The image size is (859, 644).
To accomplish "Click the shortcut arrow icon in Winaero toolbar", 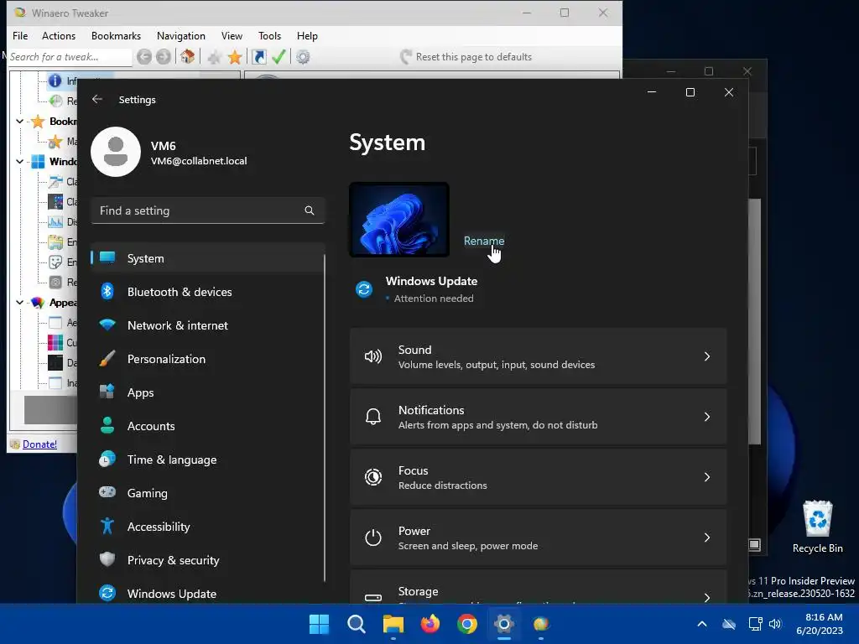I will tap(258, 56).
